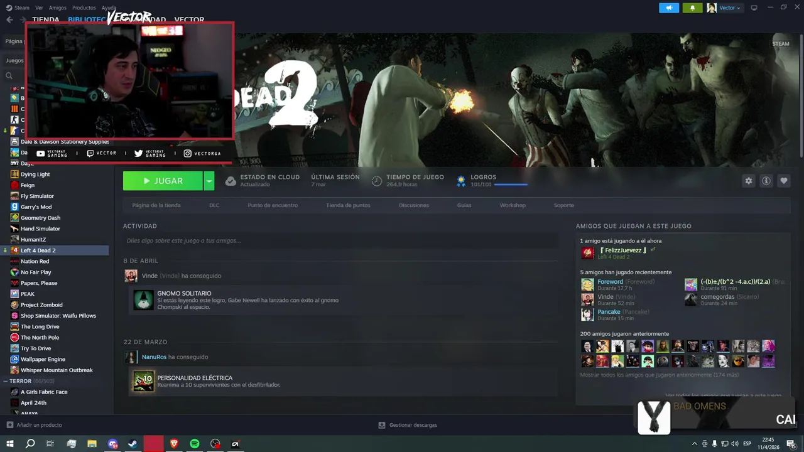Image resolution: width=804 pixels, height=452 pixels.
Task: Open the Soporte tab
Action: [x=563, y=205]
